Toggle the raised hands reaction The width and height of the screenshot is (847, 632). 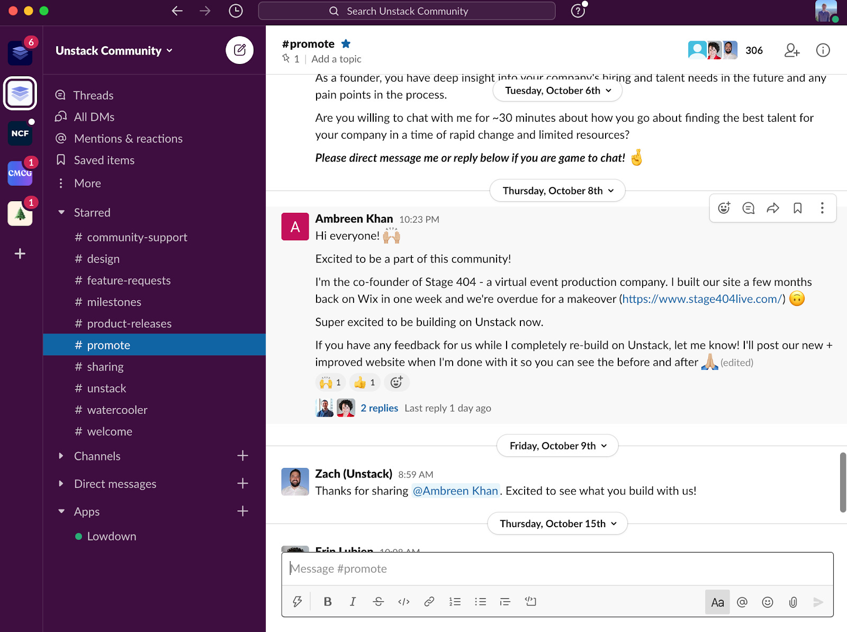(x=330, y=382)
